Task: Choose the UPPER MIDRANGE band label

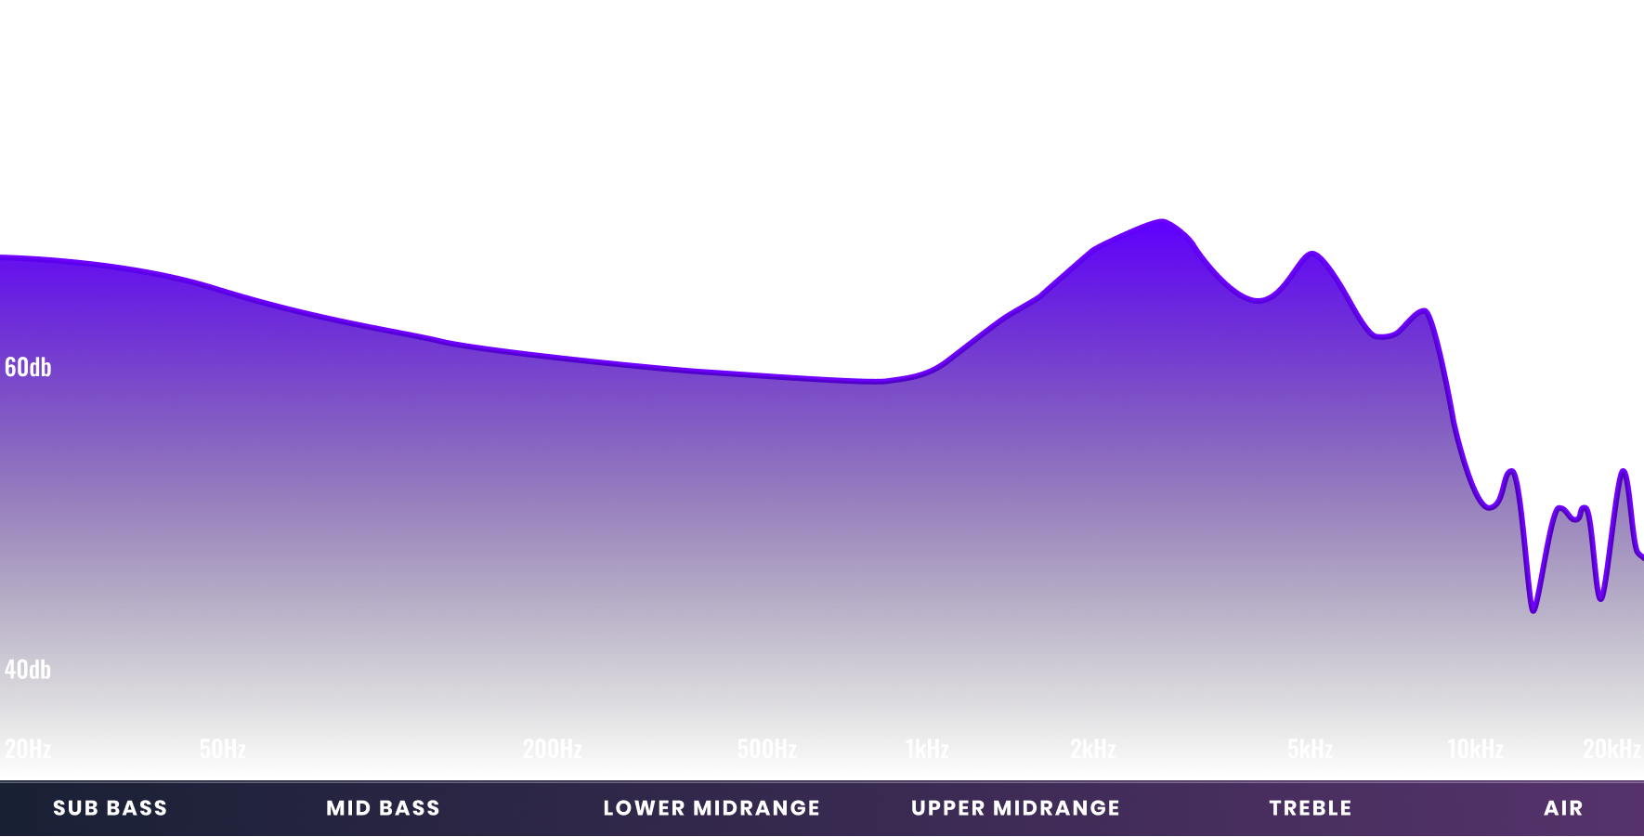Action: [x=1015, y=808]
